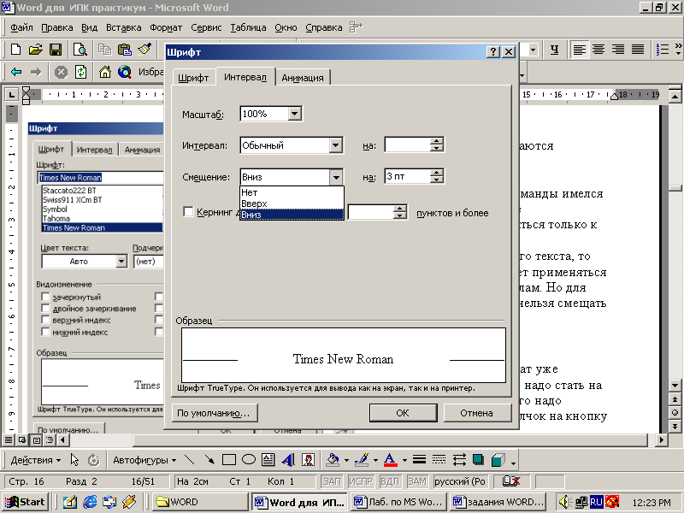
Task: Align text to the left
Action: pos(580,50)
